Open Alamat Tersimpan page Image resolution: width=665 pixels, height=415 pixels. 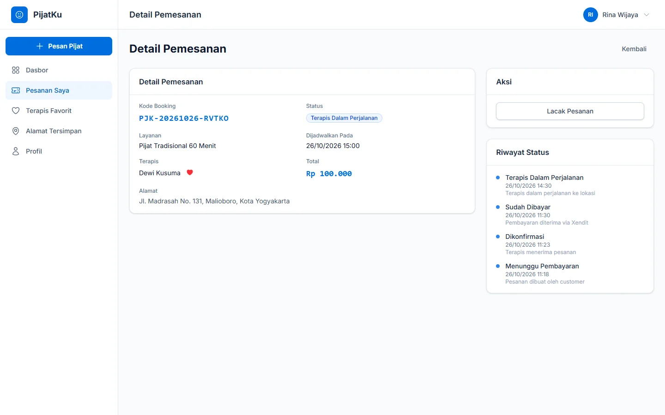pos(59,131)
